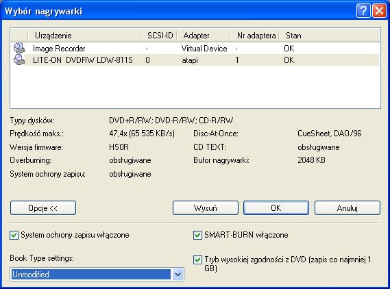Viewport: 390px width, 289px height.
Task: Confirm selection with OK button
Action: point(276,208)
